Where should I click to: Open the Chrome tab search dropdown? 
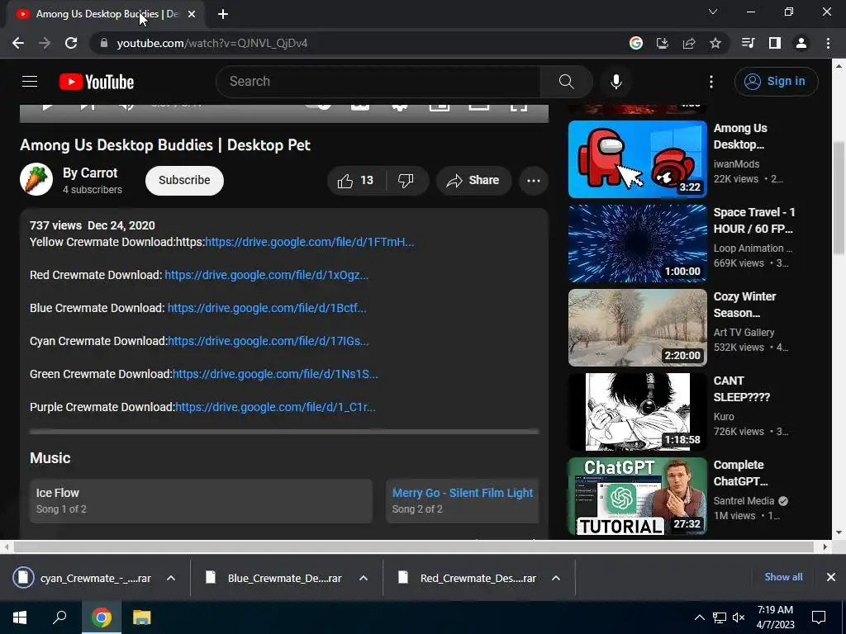(x=713, y=12)
